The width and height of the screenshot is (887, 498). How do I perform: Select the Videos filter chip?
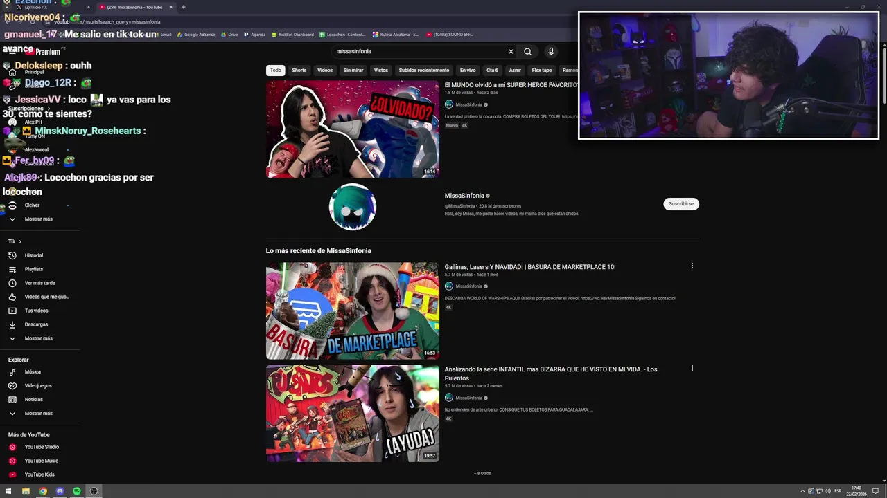[325, 70]
